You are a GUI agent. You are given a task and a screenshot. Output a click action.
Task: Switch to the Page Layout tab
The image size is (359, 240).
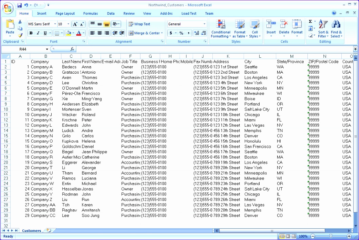click(65, 14)
